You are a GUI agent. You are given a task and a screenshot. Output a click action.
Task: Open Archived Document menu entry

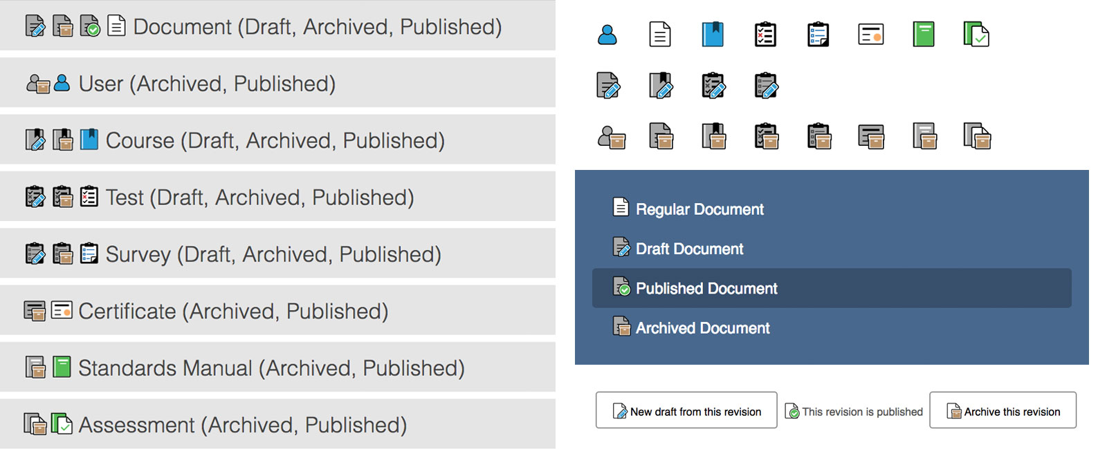pyautogui.click(x=702, y=328)
